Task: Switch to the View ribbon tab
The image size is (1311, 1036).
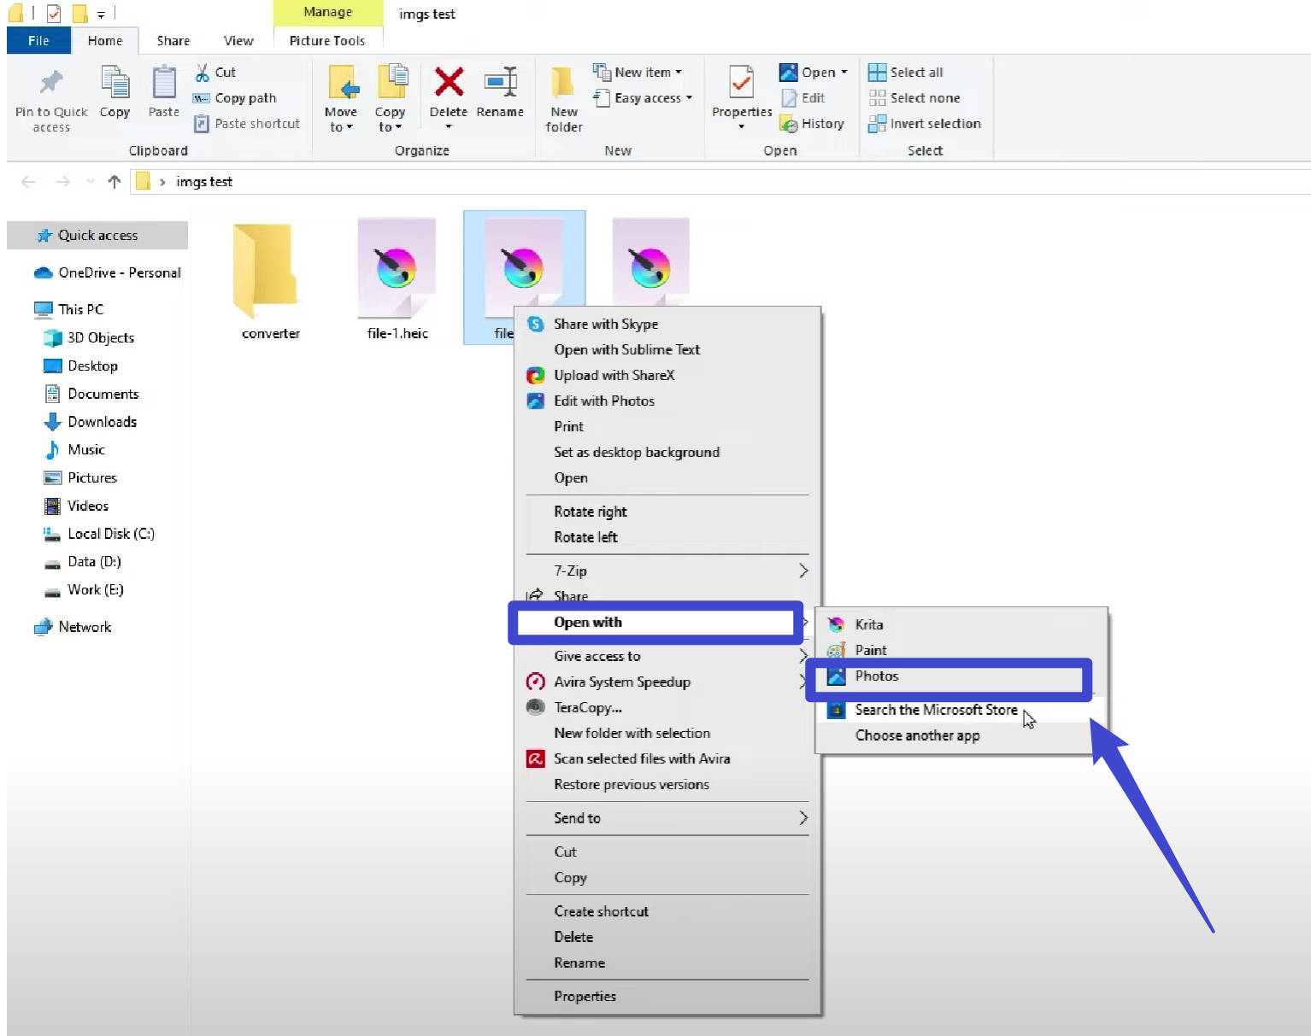Action: tap(238, 40)
